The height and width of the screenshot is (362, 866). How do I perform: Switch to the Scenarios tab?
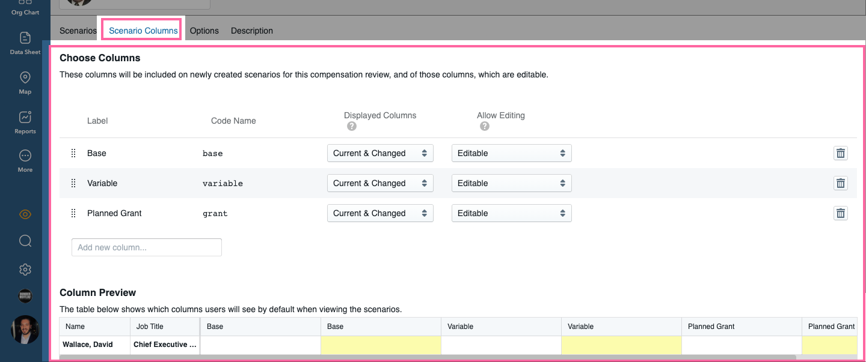point(78,31)
